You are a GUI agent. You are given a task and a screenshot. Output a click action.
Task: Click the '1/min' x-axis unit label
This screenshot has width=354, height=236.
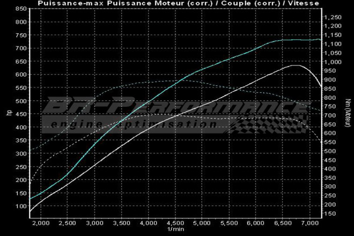coord(176,229)
